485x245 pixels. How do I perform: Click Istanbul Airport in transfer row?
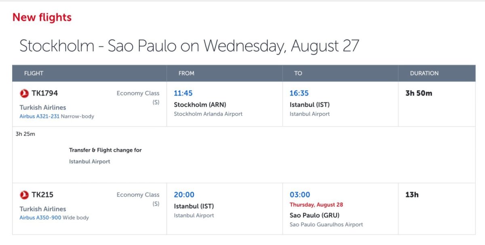click(89, 161)
